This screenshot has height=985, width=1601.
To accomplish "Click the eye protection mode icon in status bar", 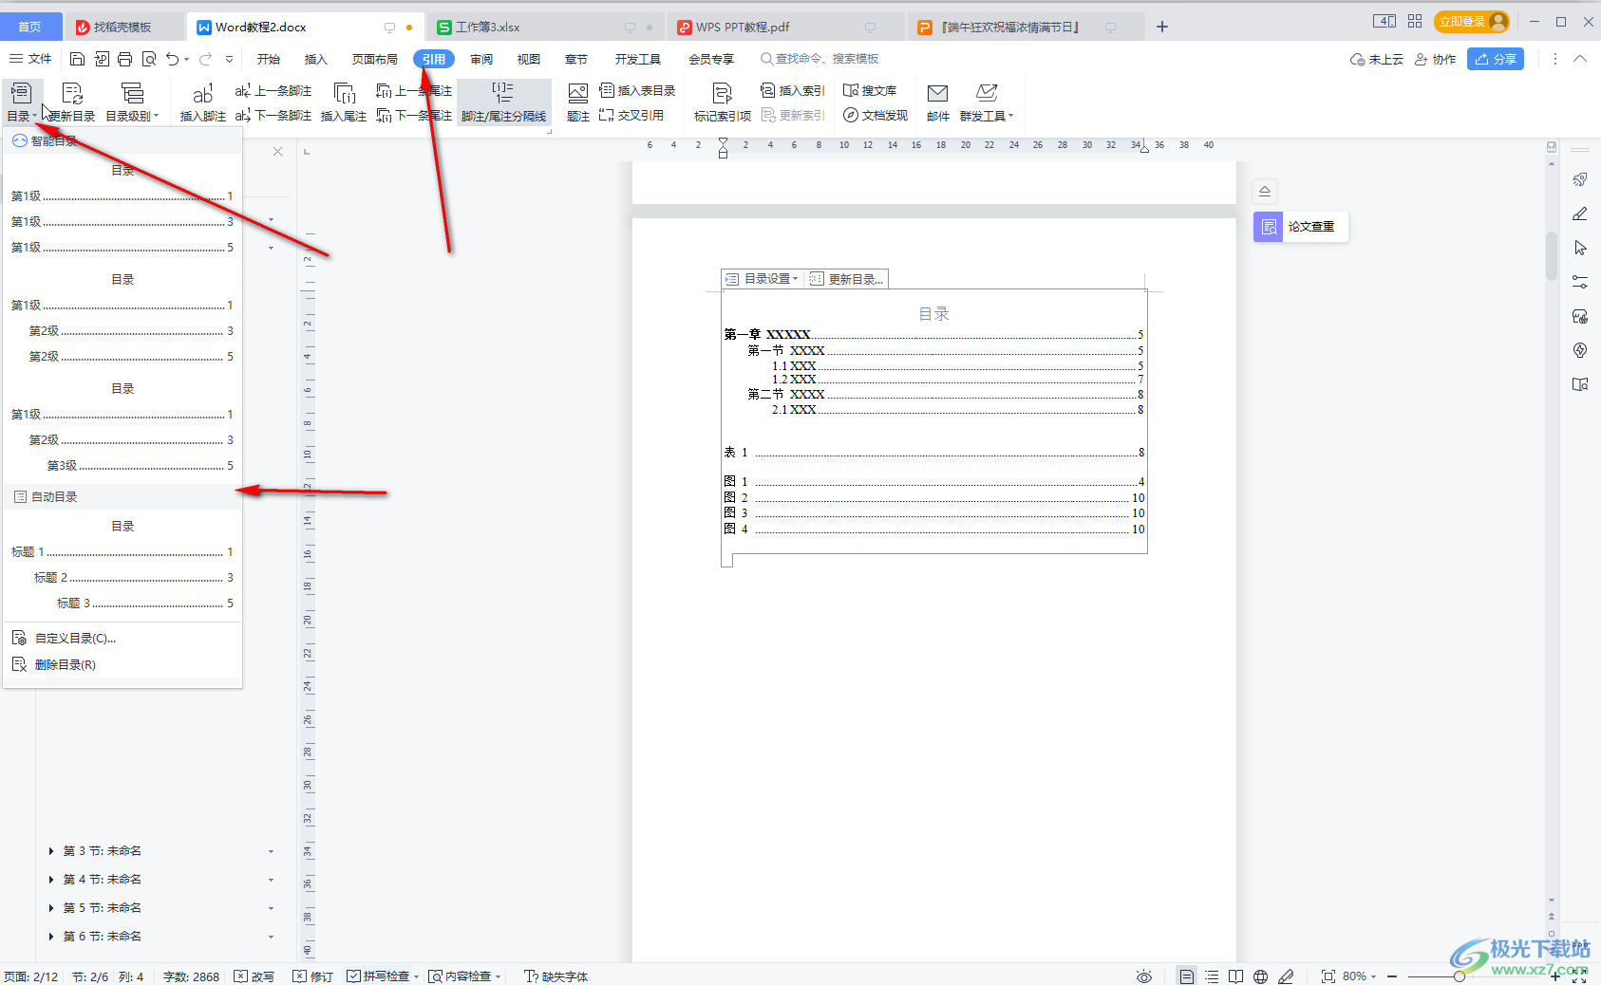I will (1144, 976).
